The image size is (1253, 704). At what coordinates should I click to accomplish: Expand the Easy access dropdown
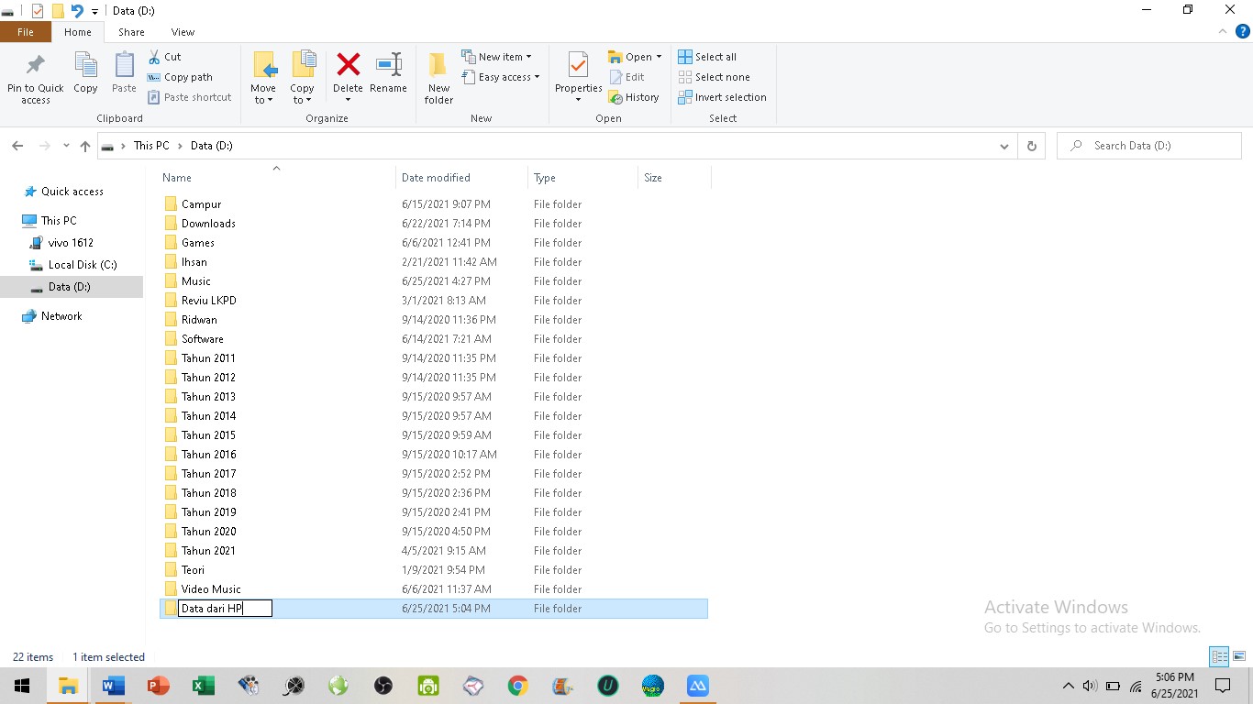click(501, 77)
